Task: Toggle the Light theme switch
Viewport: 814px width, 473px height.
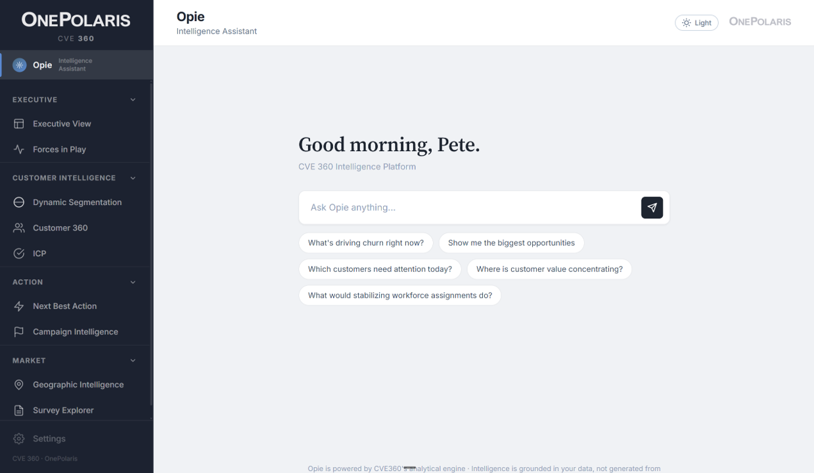Action: pos(696,22)
